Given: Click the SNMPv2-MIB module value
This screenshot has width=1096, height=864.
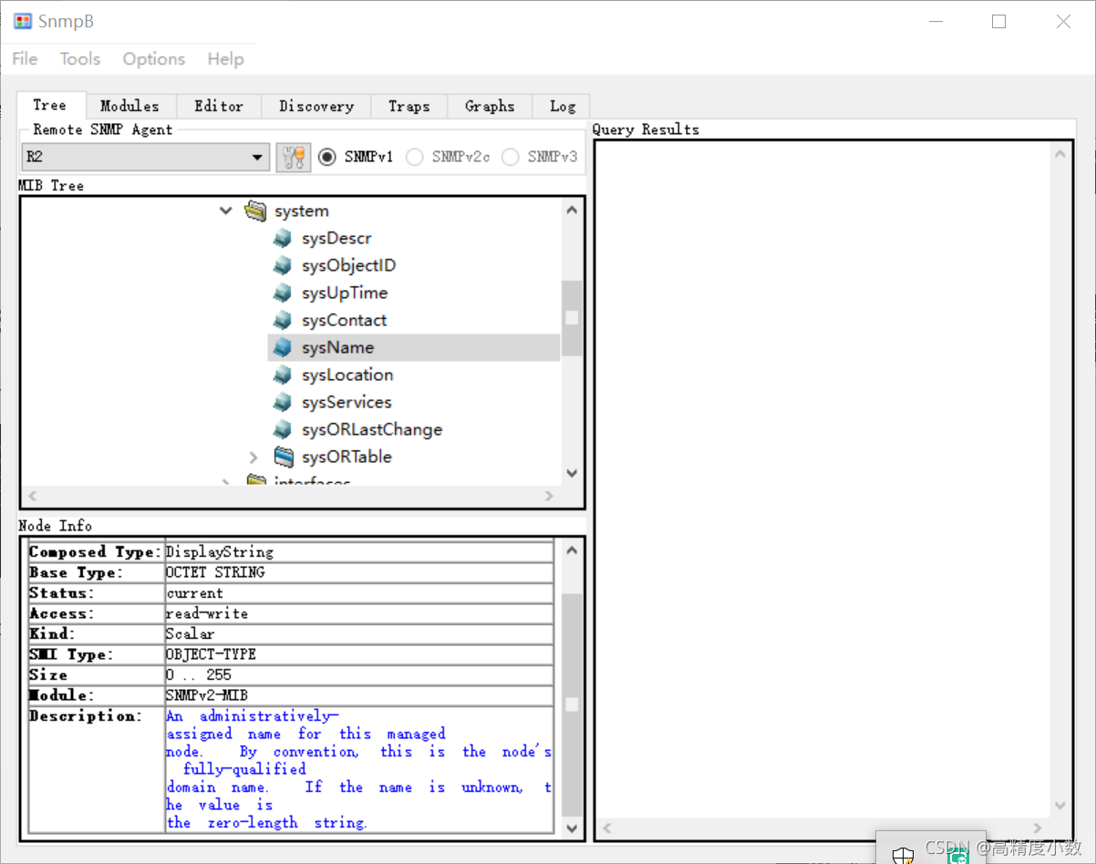Looking at the screenshot, I should (207, 695).
